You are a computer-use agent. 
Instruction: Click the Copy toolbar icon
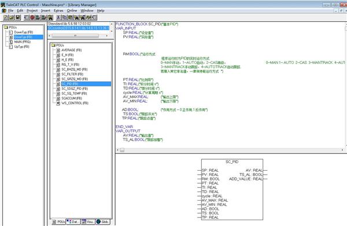pos(64,17)
